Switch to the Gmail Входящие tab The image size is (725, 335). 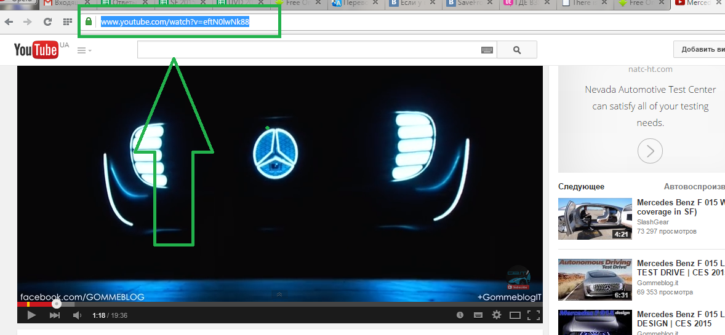(67, 4)
